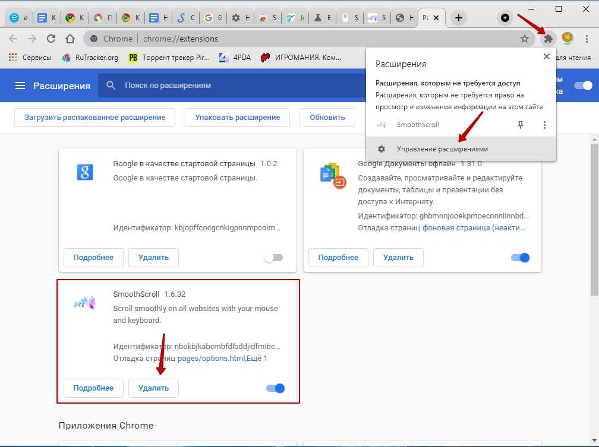Viewport: 599px width, 447px height.
Task: Pin the SmoothScroll extension in popup
Action: pyautogui.click(x=521, y=125)
